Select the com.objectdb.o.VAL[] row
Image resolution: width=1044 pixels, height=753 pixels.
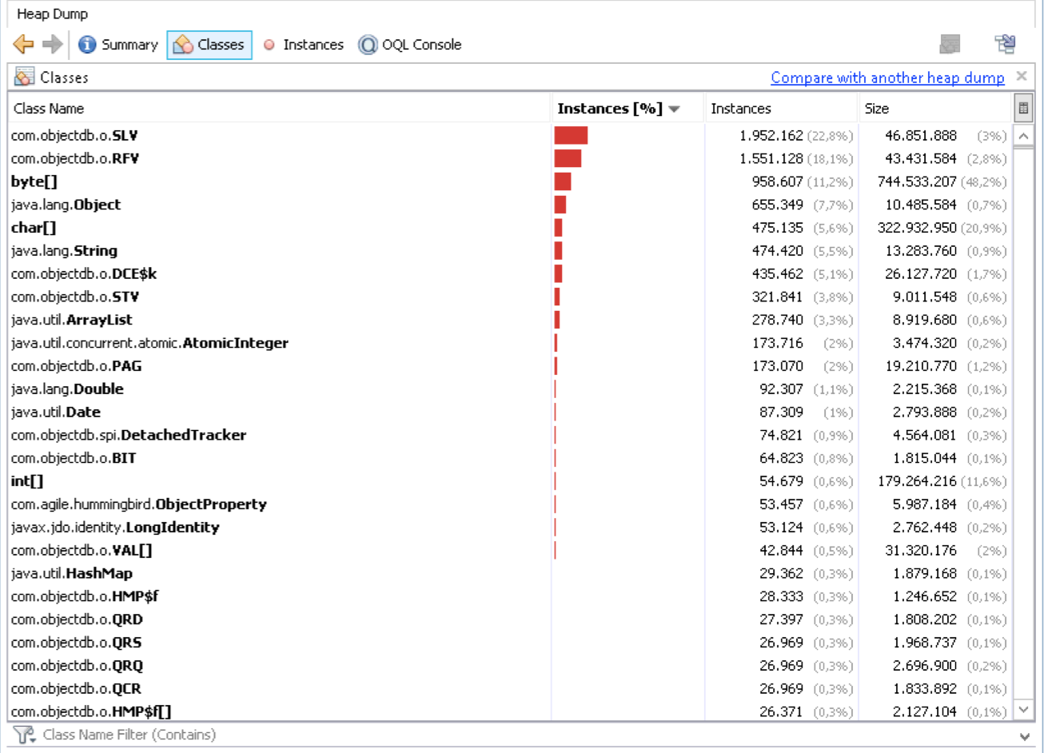click(x=511, y=551)
